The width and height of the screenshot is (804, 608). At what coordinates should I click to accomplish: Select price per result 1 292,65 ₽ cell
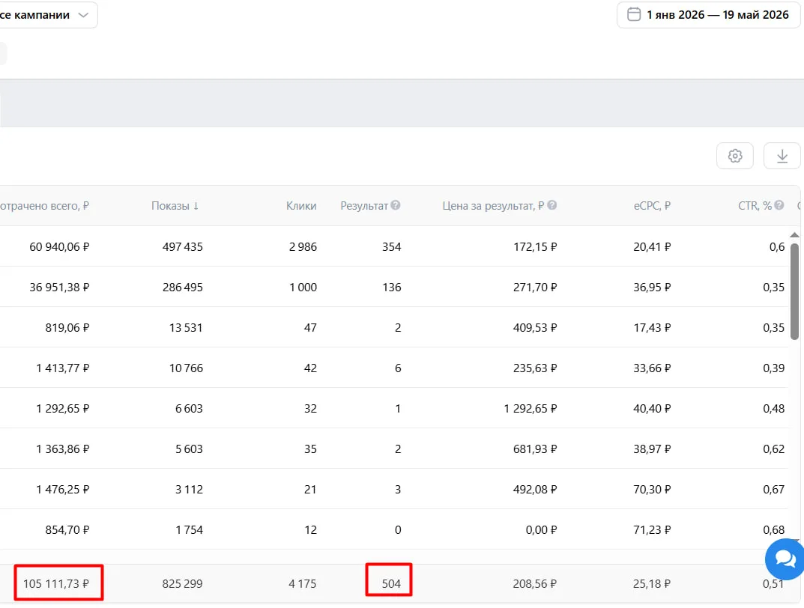[531, 409]
